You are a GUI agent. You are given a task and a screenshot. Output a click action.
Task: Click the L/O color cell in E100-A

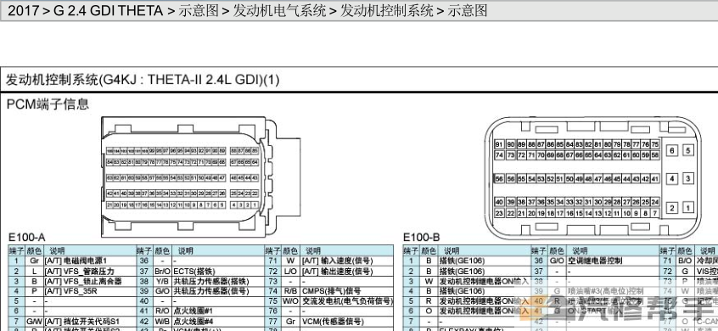[290, 271]
